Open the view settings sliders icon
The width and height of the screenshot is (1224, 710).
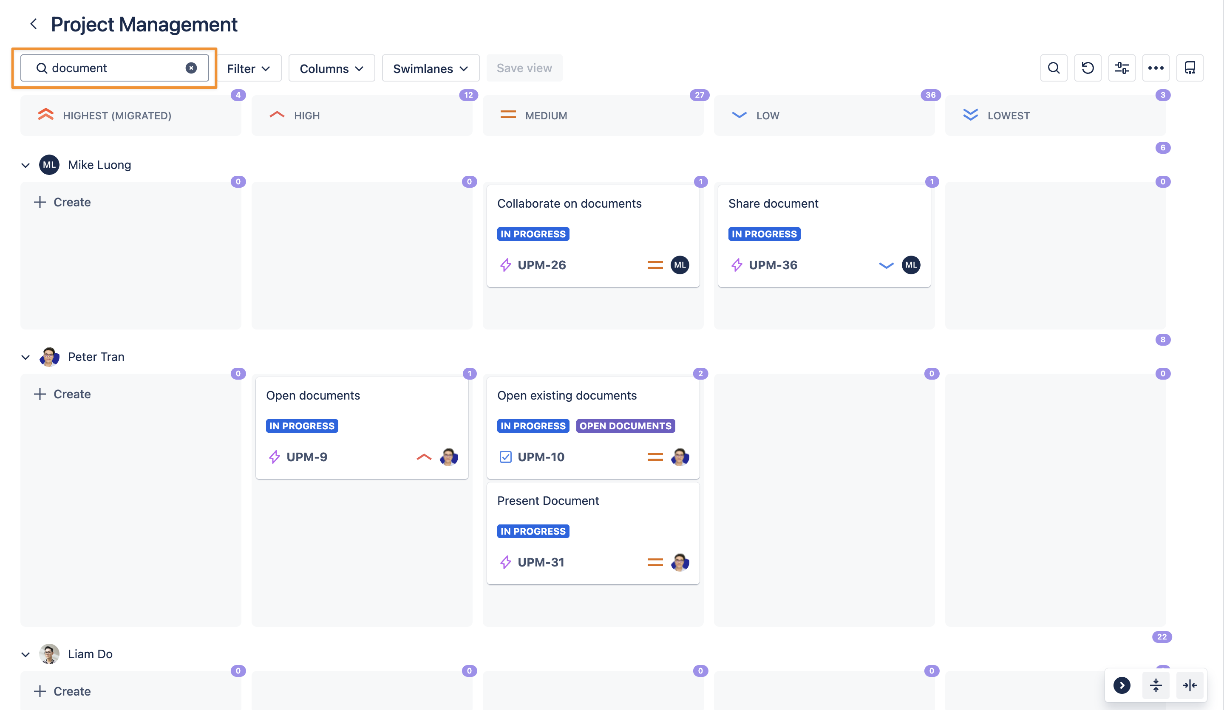tap(1121, 68)
